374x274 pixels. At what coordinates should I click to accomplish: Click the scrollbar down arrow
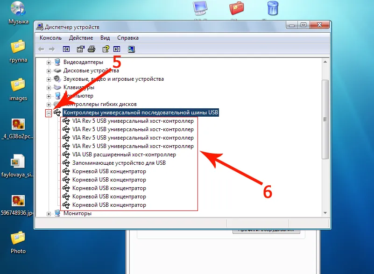pos(325,213)
